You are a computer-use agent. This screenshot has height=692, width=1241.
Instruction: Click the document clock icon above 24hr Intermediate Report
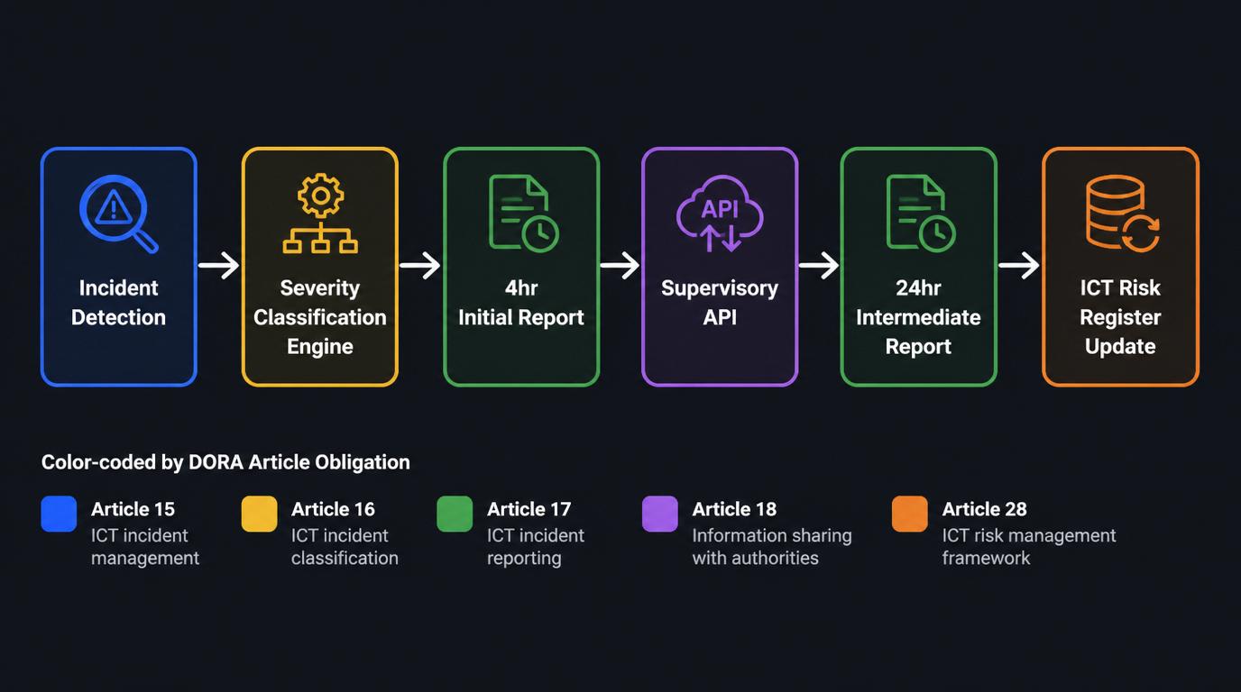click(921, 214)
